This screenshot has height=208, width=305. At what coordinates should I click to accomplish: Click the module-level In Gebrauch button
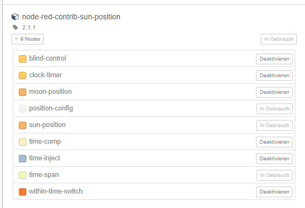click(279, 39)
